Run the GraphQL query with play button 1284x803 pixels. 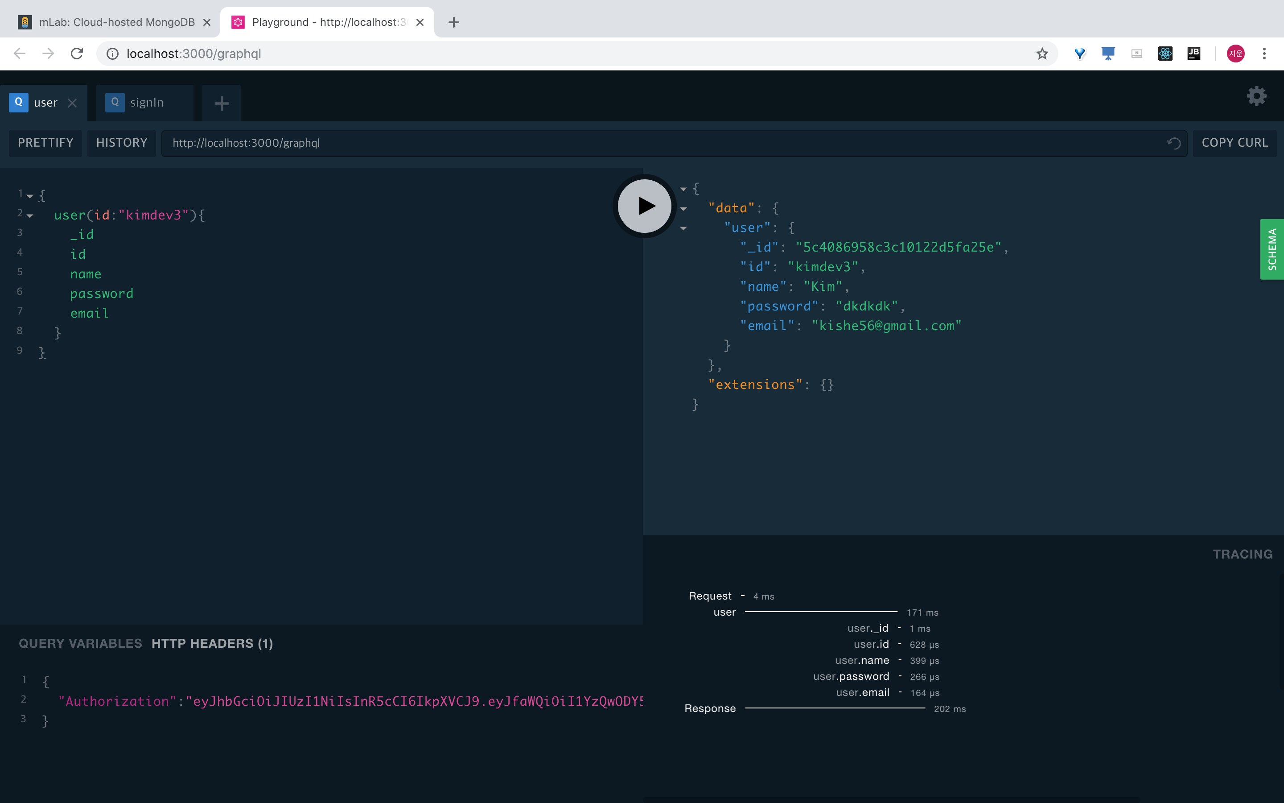[644, 206]
